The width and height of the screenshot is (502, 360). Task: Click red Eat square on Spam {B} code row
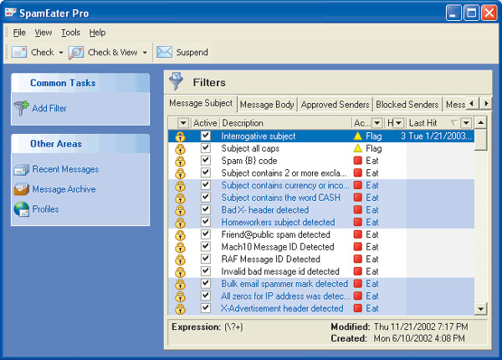click(358, 161)
